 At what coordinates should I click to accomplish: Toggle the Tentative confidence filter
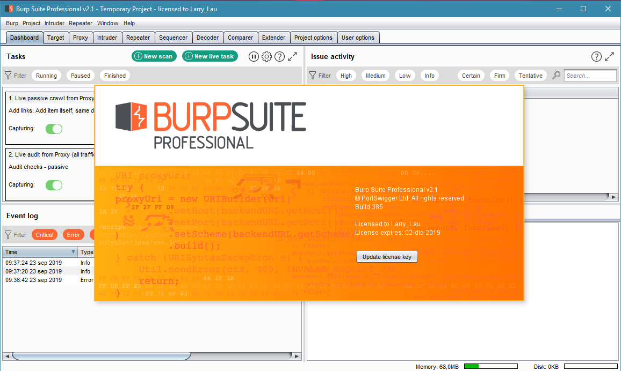point(531,76)
